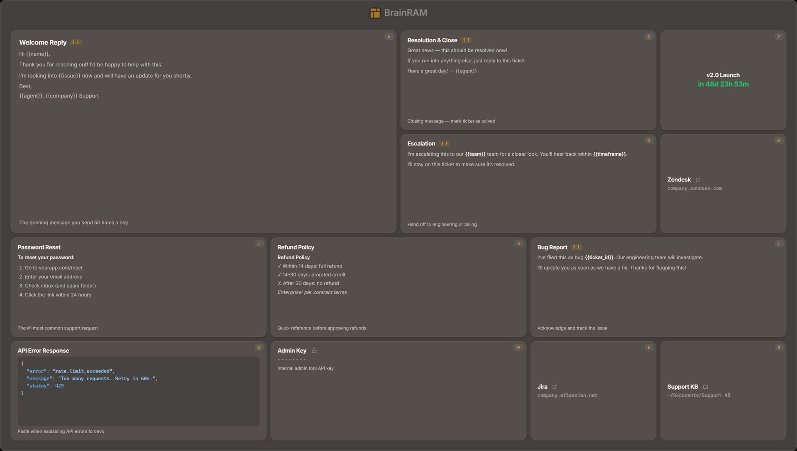
Task: Click 'Click the link within 24 hours' step
Action: click(58, 295)
